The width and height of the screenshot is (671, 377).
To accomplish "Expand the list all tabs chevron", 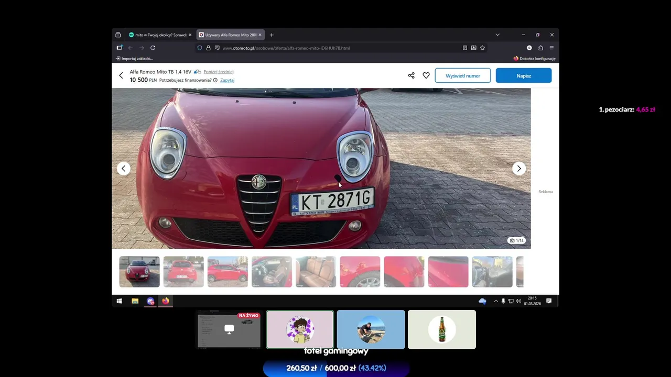I will tap(497, 35).
